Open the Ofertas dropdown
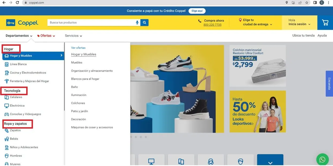 [x=46, y=36]
